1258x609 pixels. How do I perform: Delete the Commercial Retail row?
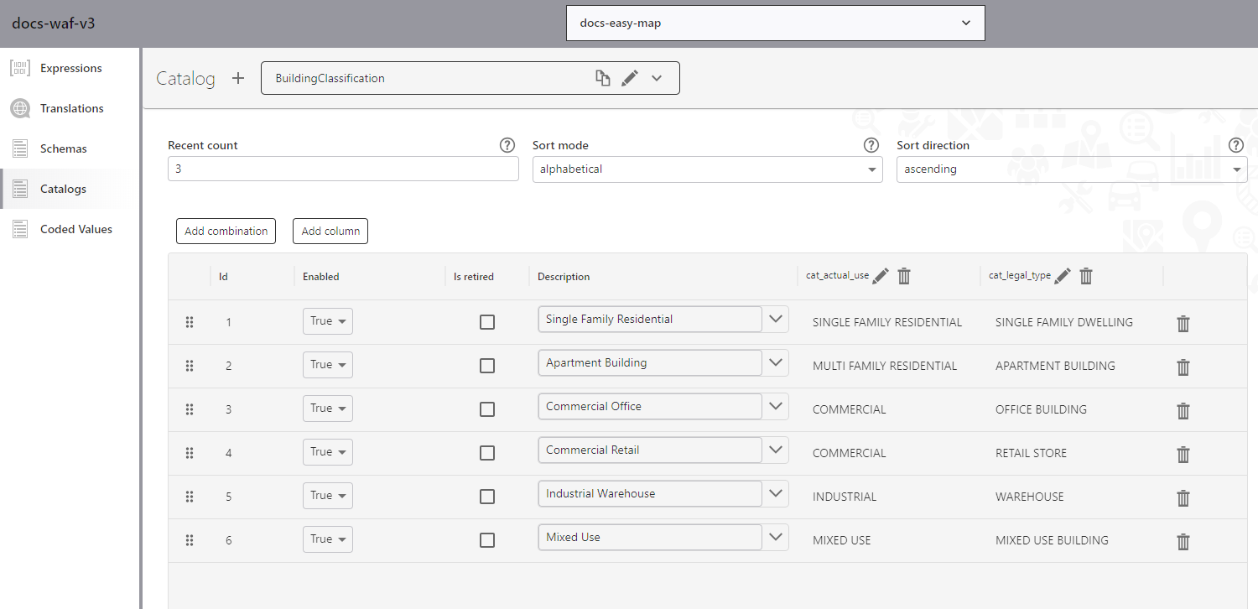[1183, 454]
